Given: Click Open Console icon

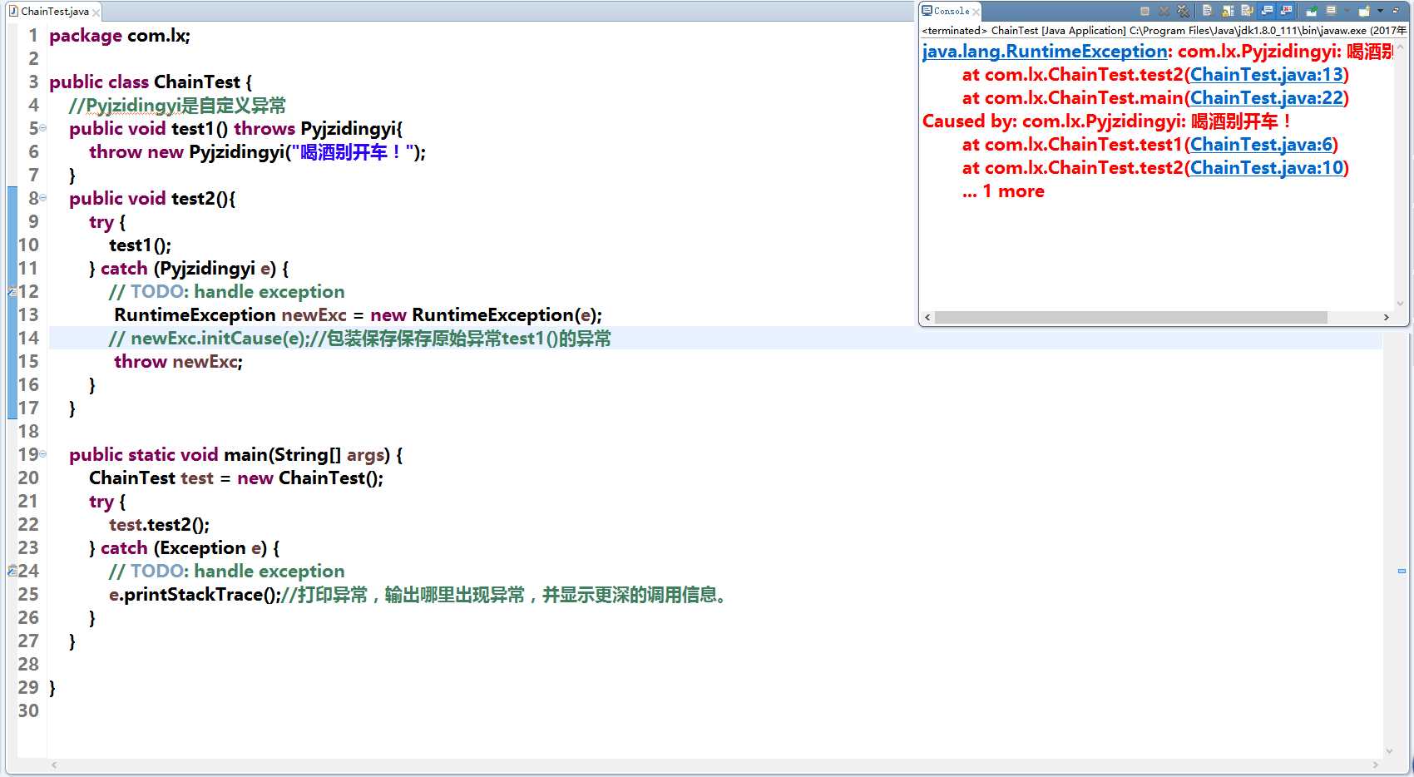Looking at the screenshot, I should click(1364, 11).
